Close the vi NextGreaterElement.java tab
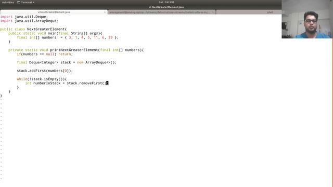 [x=105, y=12]
